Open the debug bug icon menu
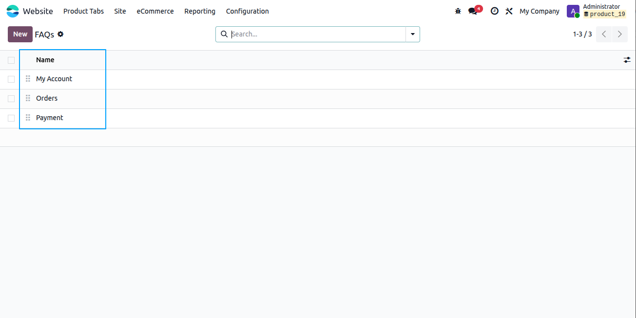The height and width of the screenshot is (318, 636). [x=458, y=11]
